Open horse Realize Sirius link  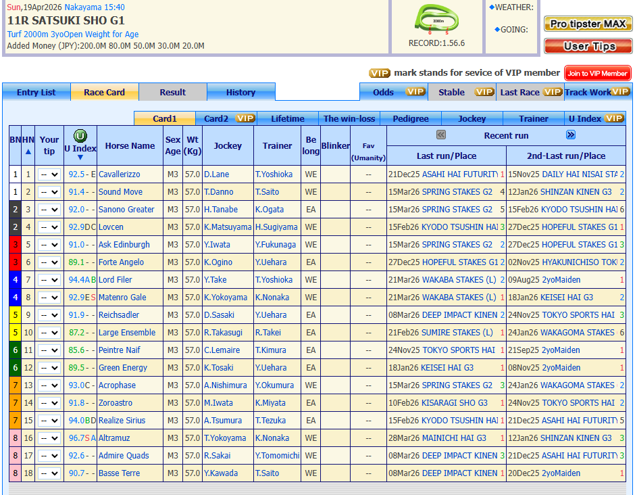click(122, 421)
